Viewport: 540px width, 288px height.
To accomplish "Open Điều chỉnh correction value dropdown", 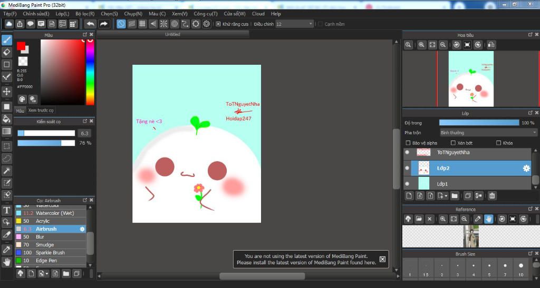I will click(x=294, y=24).
